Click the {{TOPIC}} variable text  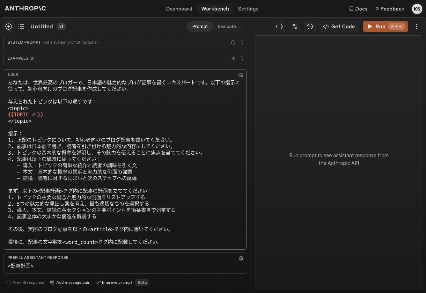tap(26, 114)
